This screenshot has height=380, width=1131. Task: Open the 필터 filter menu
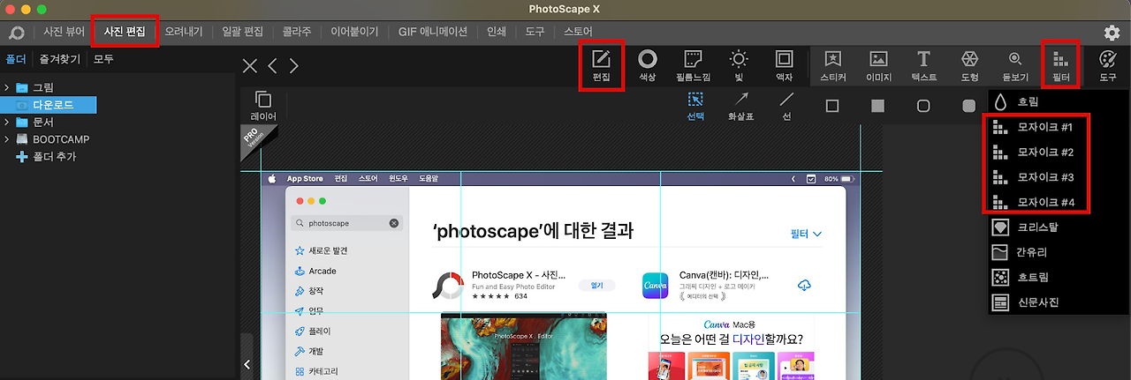[x=1061, y=66]
